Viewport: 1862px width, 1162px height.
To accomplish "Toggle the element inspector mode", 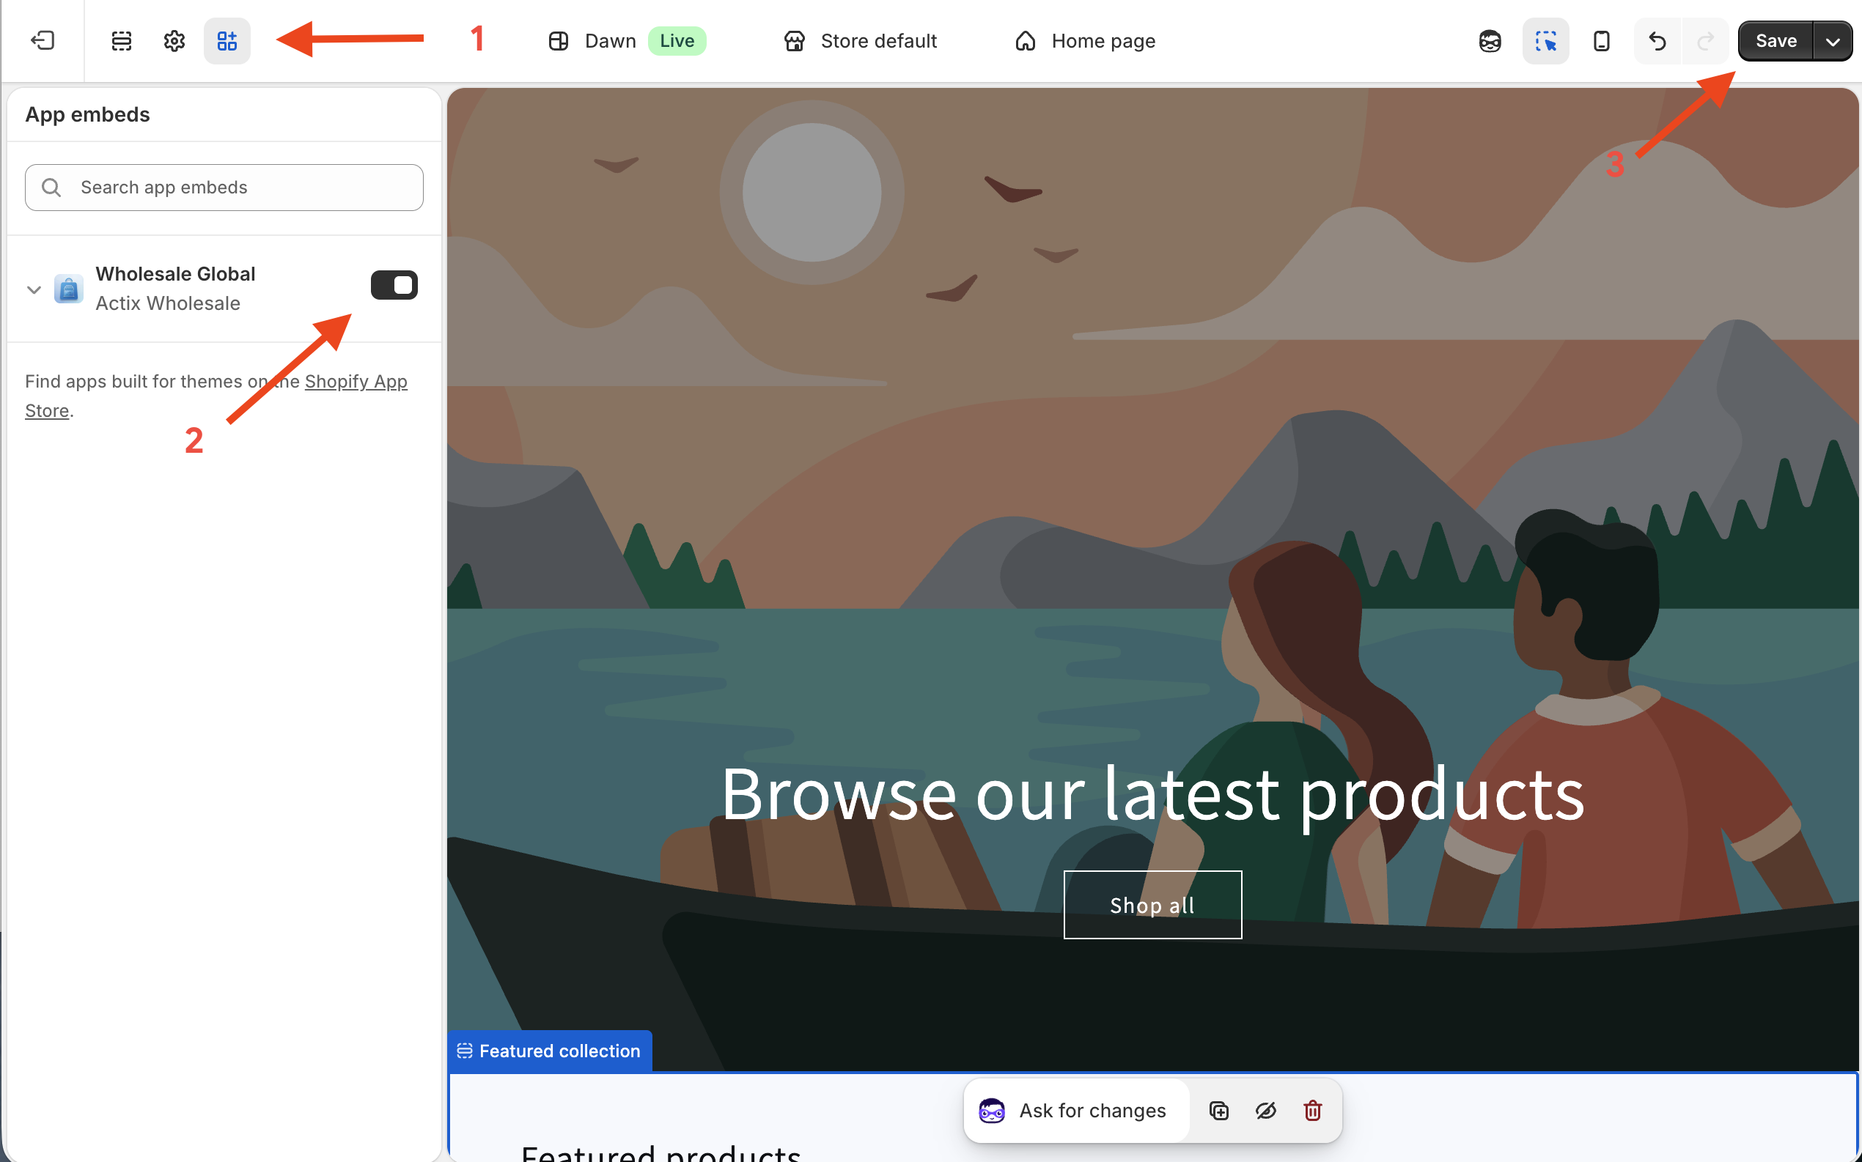I will [1546, 41].
